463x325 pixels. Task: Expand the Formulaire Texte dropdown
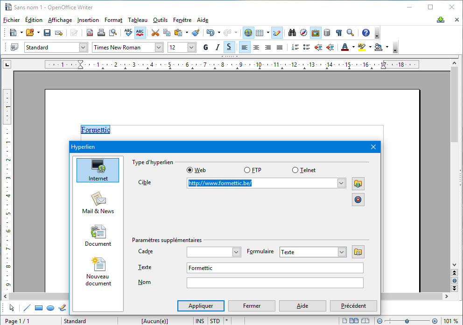tap(342, 252)
